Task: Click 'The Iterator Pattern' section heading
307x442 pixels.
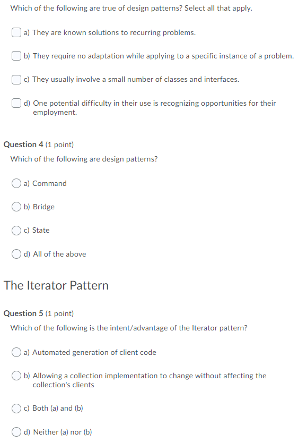Action: 56,285
